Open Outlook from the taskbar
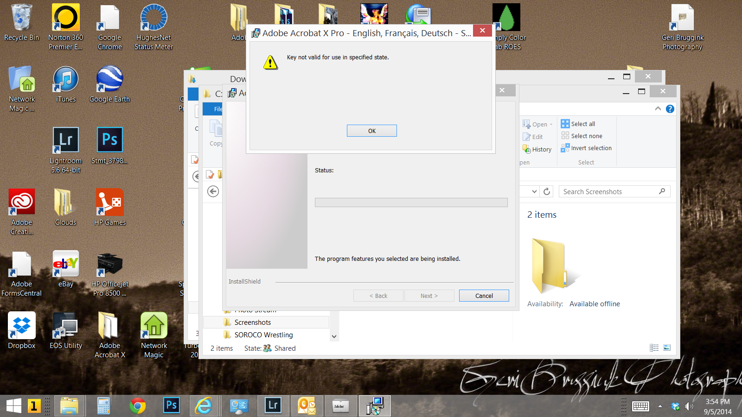742x417 pixels. pos(307,406)
